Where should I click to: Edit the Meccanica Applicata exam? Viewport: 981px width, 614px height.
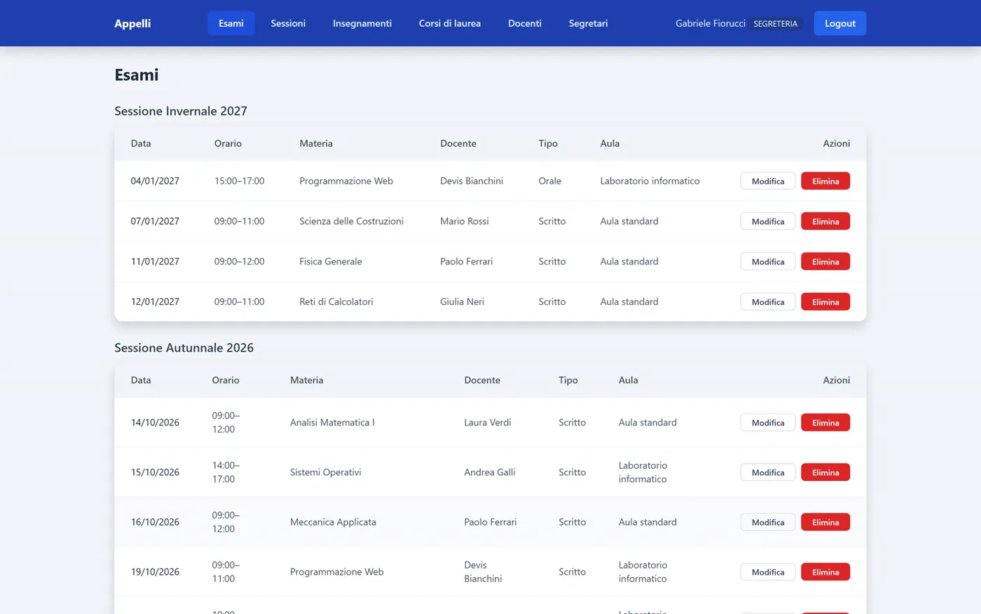point(768,522)
